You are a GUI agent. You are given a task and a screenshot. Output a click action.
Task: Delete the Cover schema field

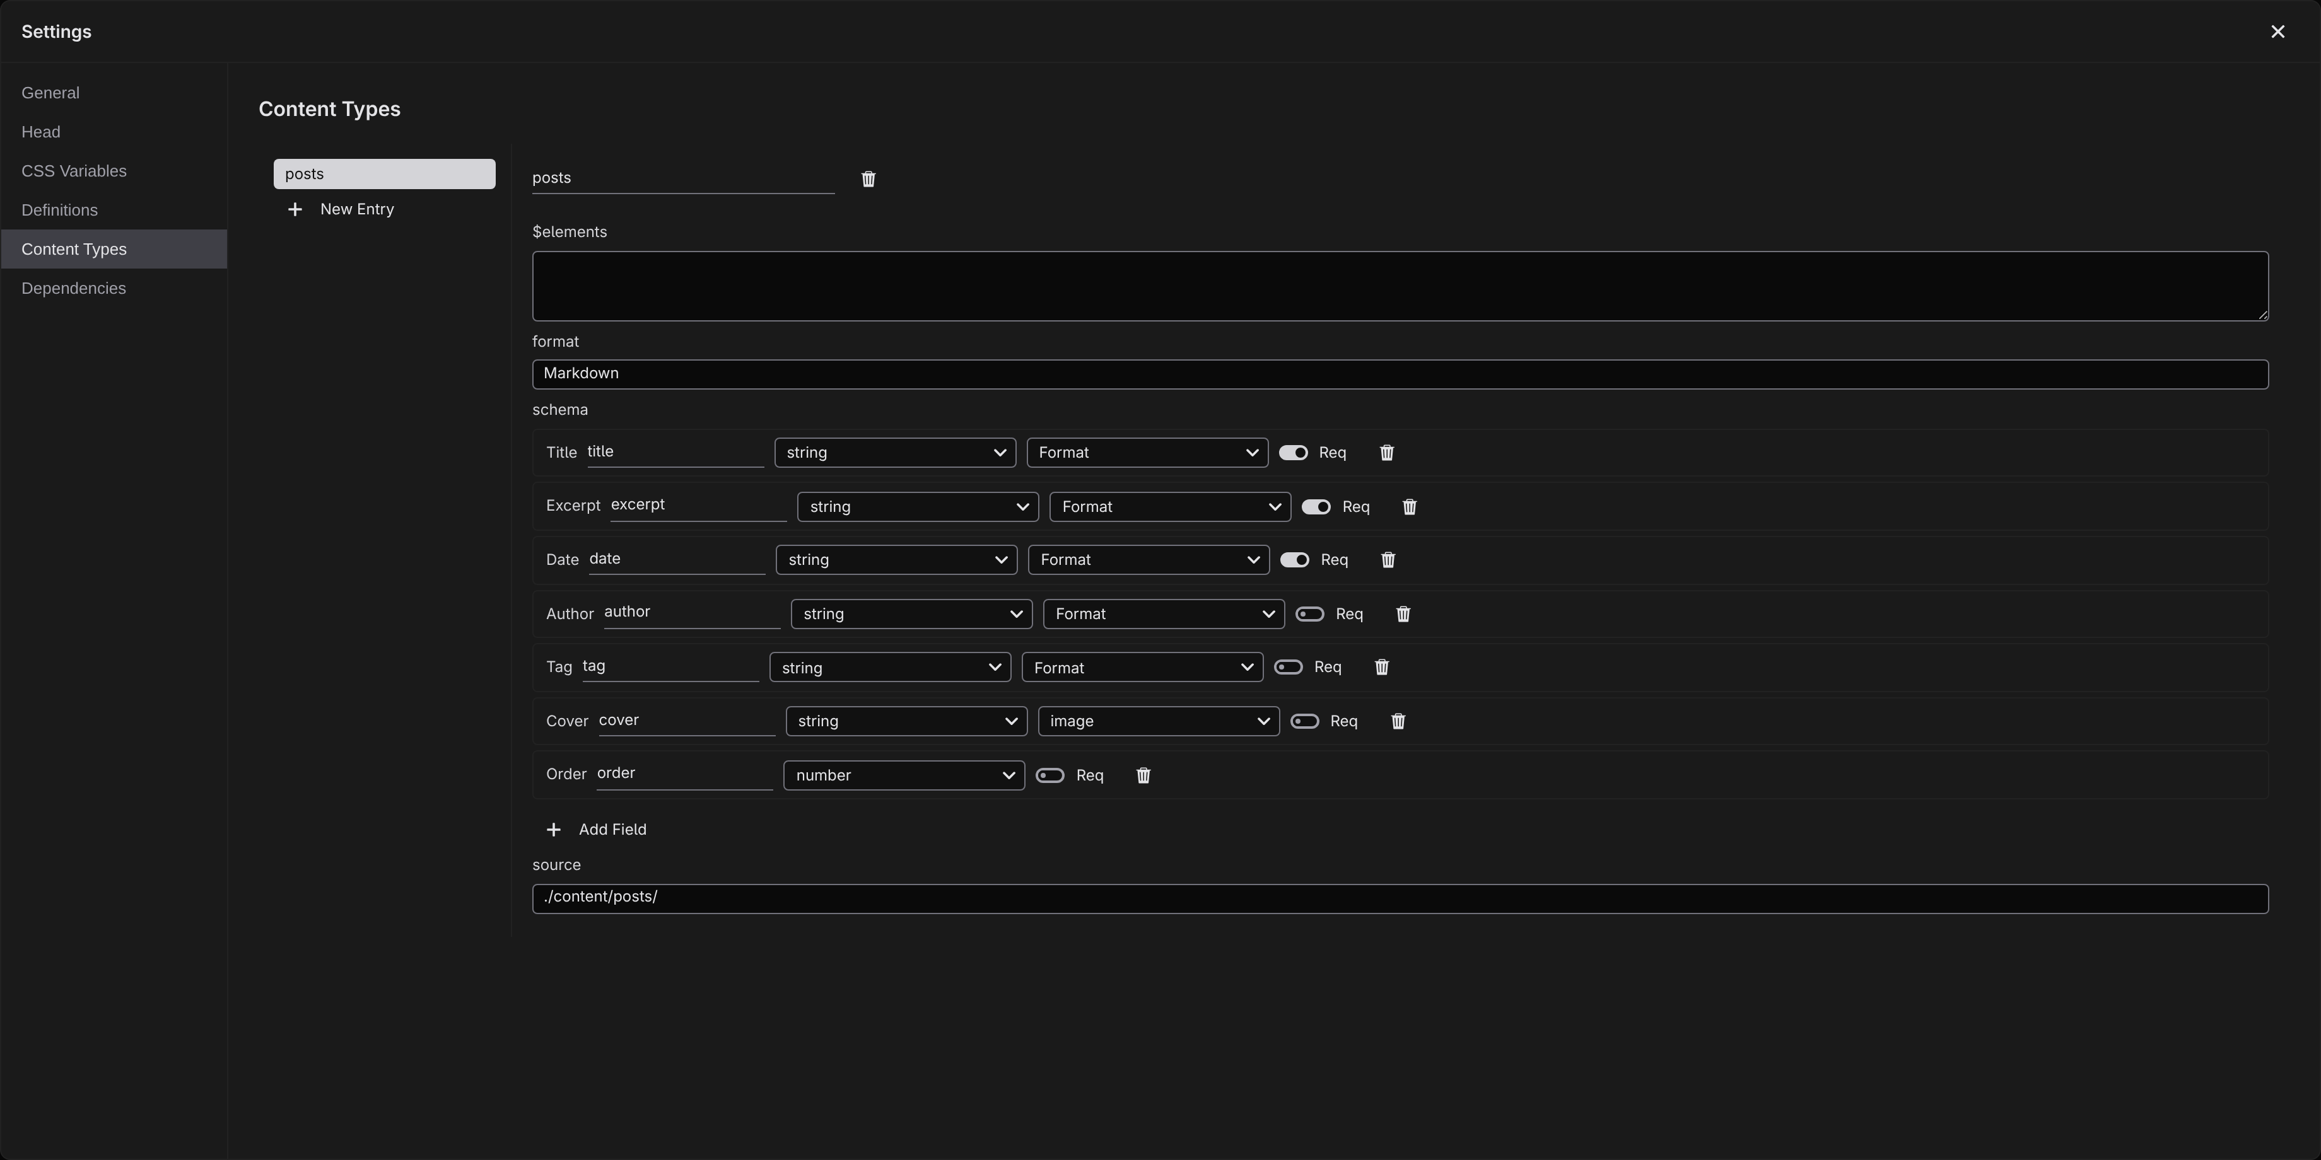[1398, 721]
